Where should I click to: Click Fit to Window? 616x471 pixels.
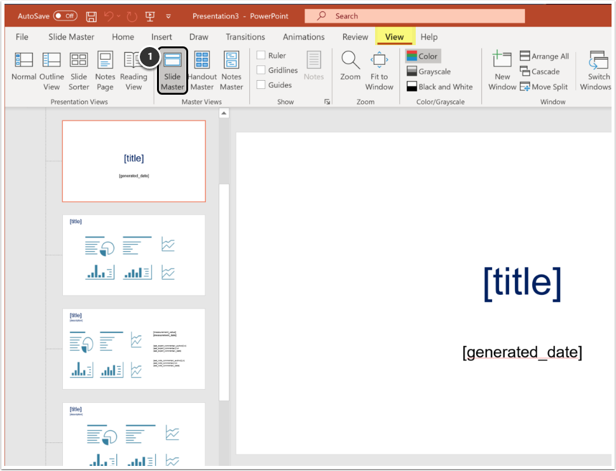click(x=379, y=70)
